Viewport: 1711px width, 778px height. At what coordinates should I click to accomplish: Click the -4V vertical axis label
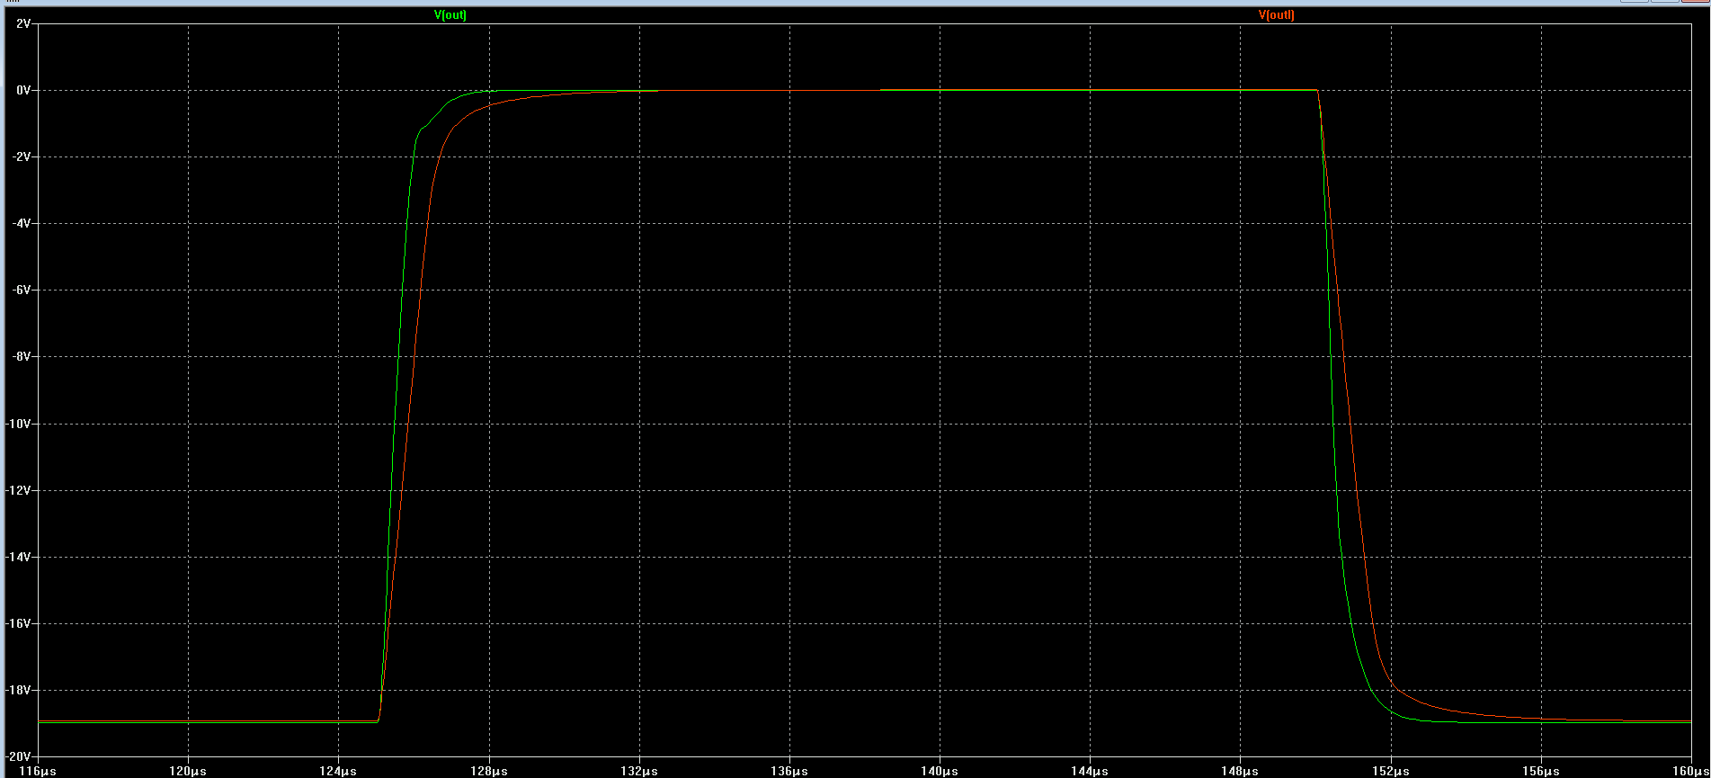tap(22, 223)
